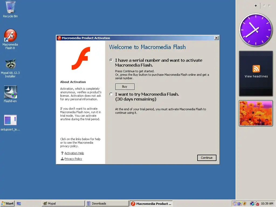Click the sidebar next gadgets arrow
The width and height of the screenshot is (276, 207).
click(270, 6)
